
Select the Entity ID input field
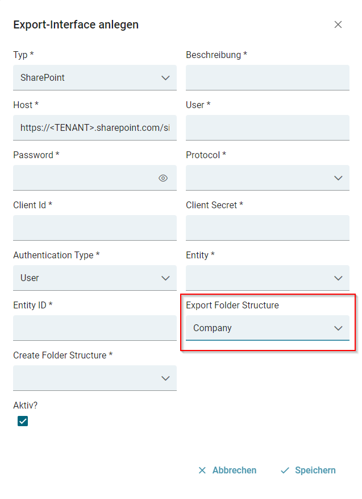94,328
